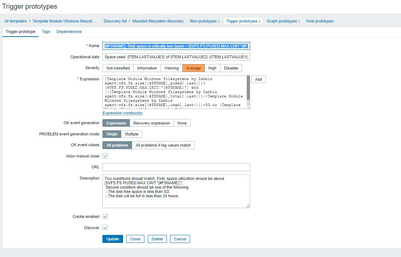The image size is (401, 257).
Task: Uncheck the Discover checkbox
Action: click(105, 228)
